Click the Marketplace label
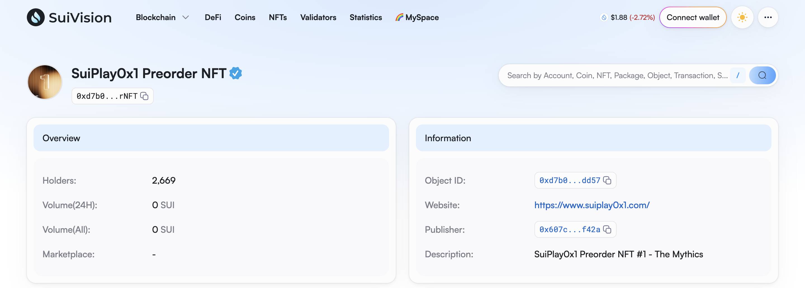 click(x=68, y=254)
